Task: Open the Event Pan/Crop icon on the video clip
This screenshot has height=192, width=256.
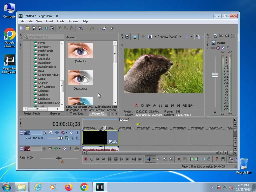Action: (110, 142)
